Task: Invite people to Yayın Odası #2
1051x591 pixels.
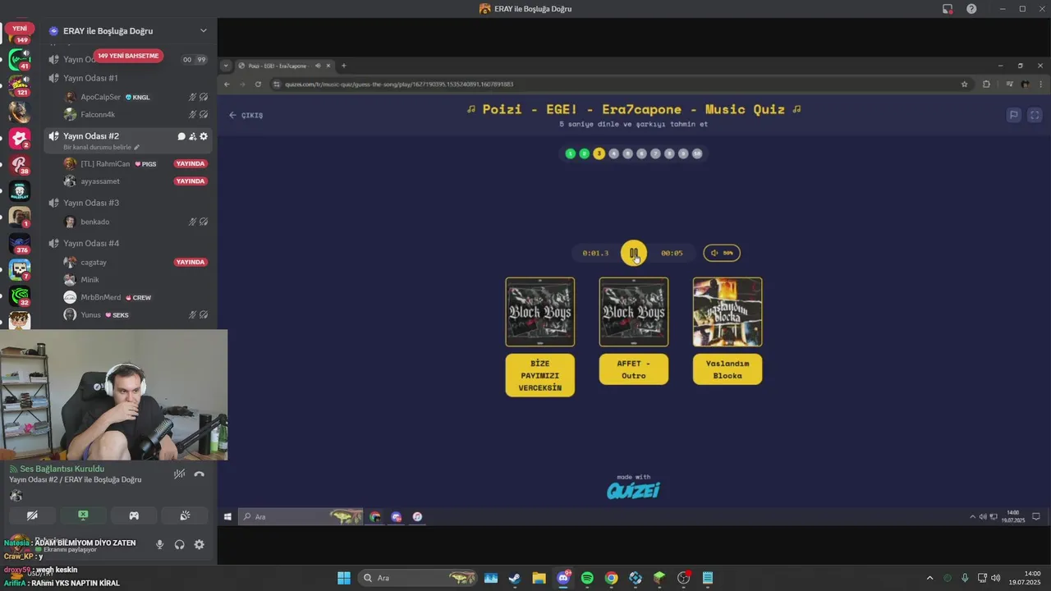Action: tap(192, 136)
